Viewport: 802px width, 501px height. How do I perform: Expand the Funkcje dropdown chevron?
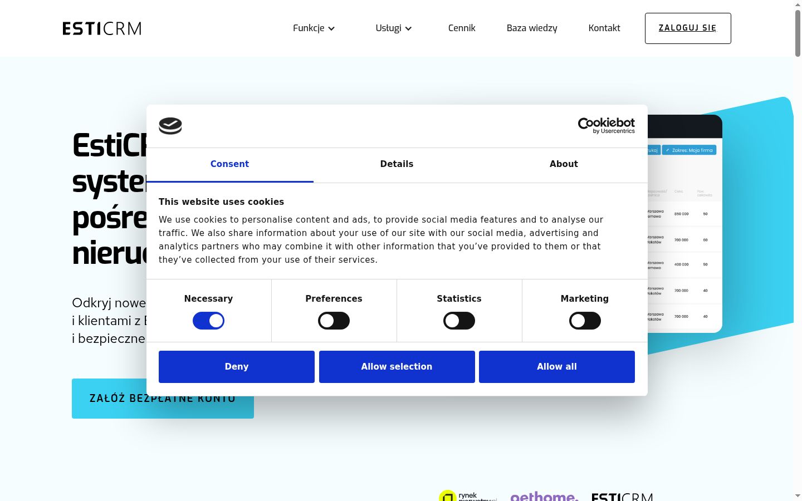point(331,28)
